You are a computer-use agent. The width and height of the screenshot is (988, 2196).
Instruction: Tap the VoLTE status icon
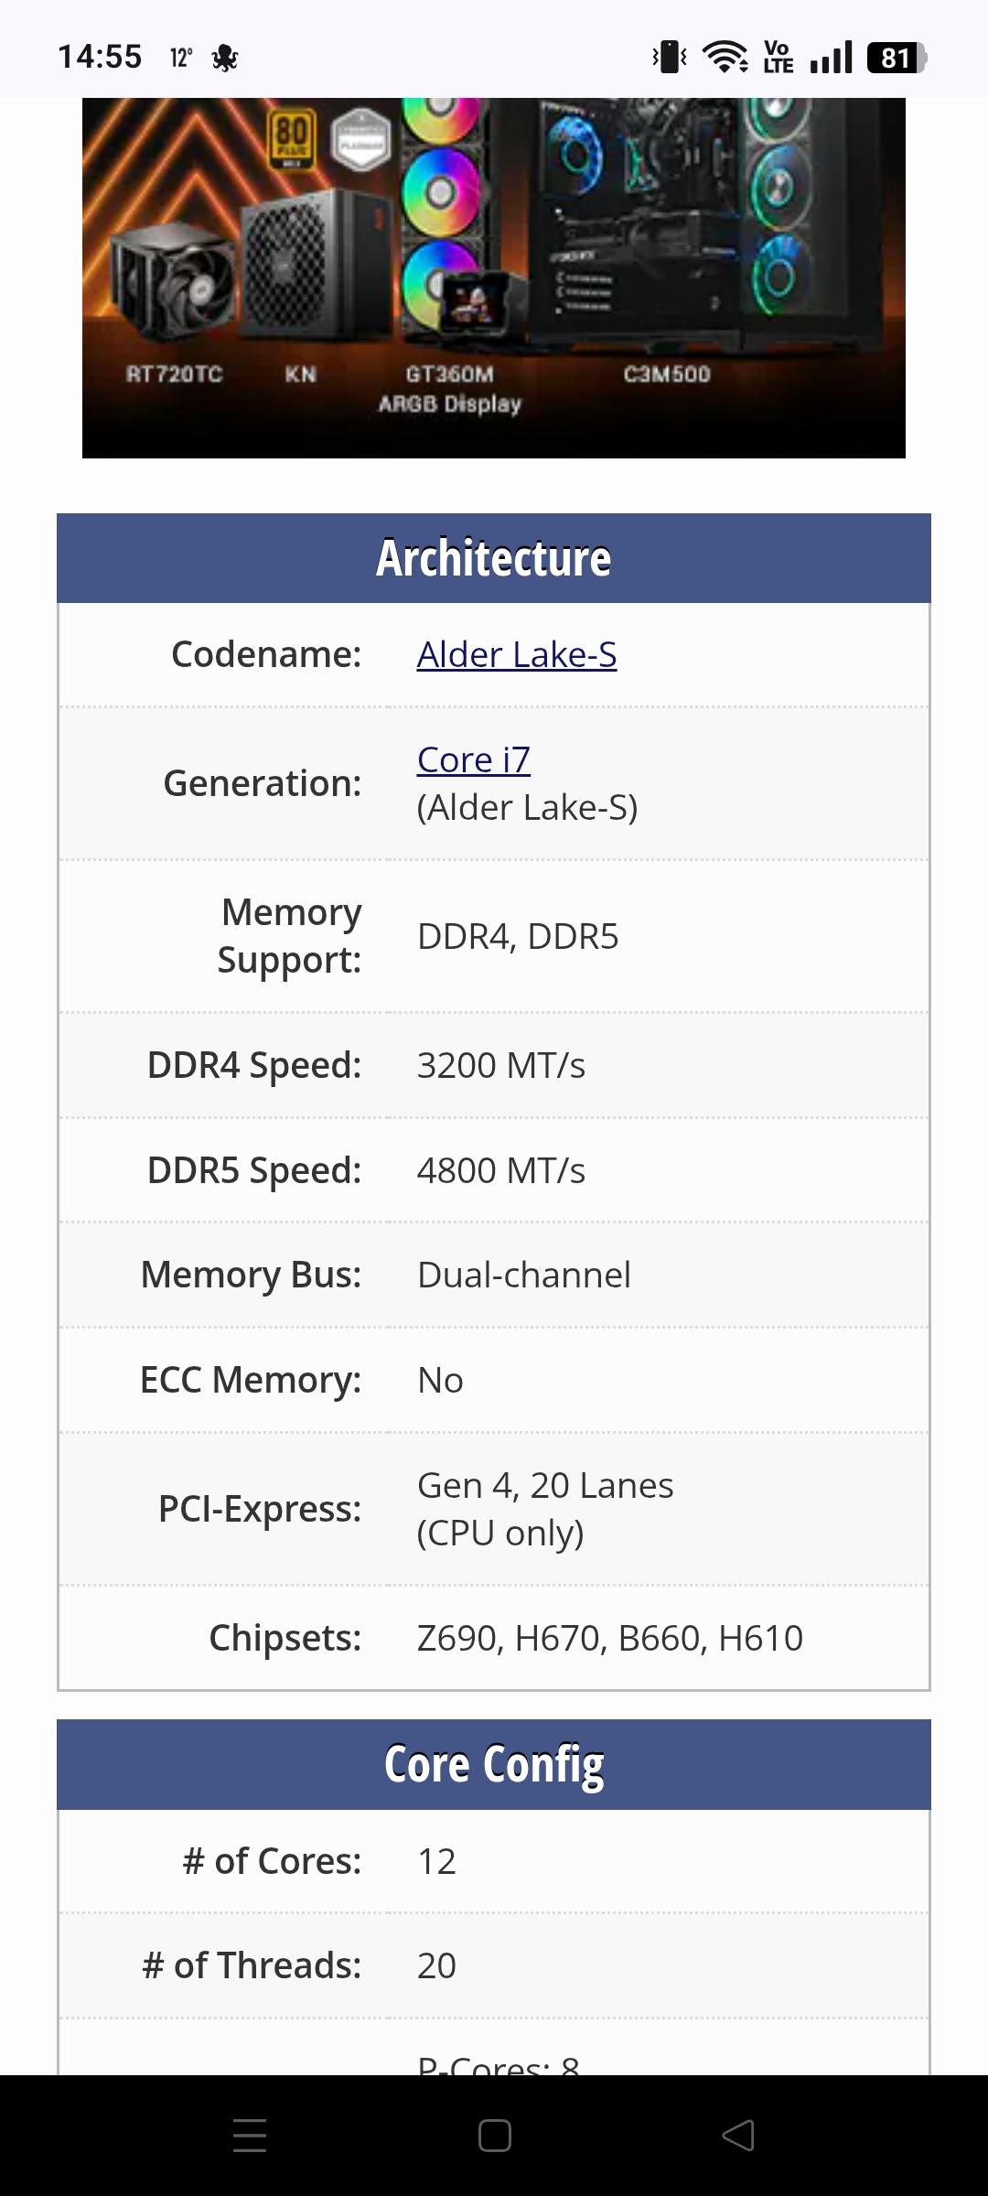click(778, 57)
